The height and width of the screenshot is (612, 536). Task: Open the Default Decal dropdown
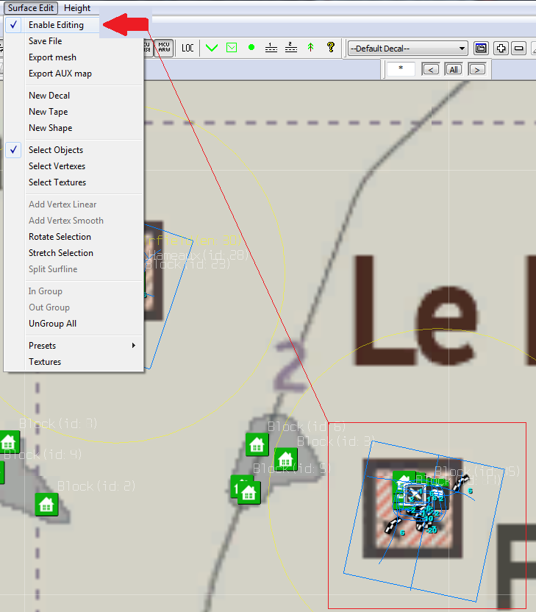click(x=407, y=49)
